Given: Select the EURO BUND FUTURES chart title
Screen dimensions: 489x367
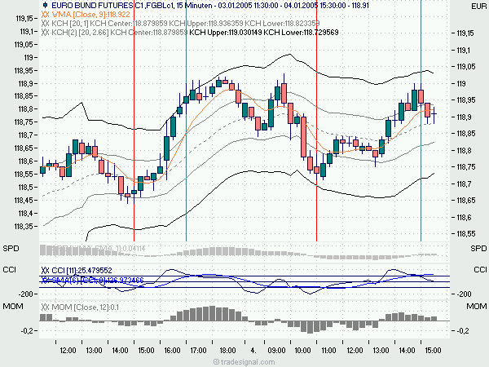Looking at the screenshot, I should click(210, 6).
